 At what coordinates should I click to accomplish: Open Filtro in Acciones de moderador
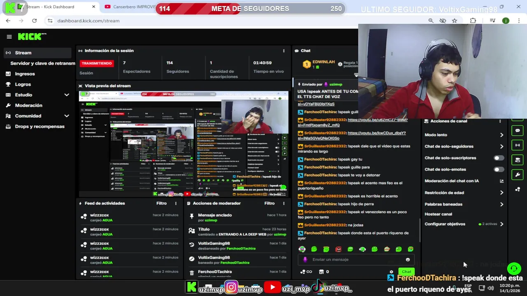(x=269, y=203)
